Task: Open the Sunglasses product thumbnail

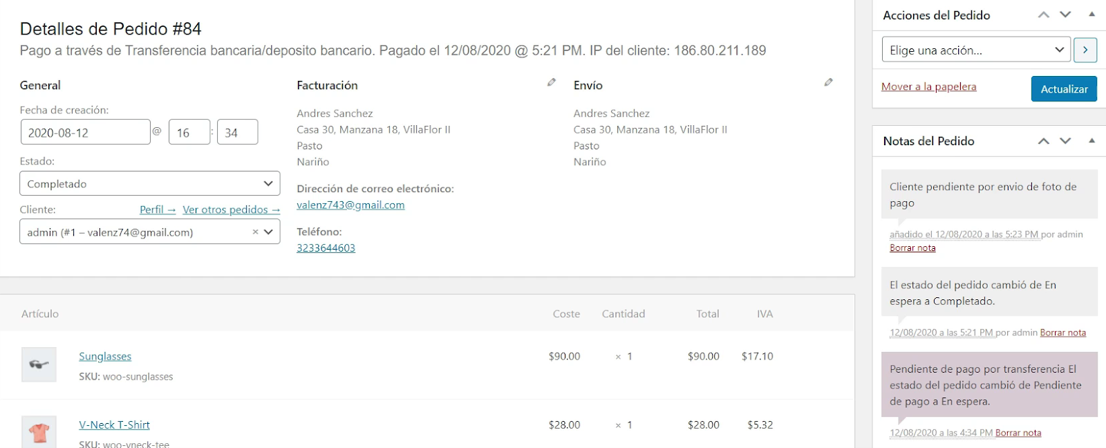Action: click(39, 364)
